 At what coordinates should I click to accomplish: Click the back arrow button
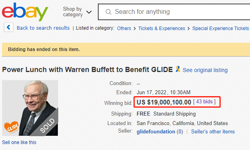(x=9, y=27)
